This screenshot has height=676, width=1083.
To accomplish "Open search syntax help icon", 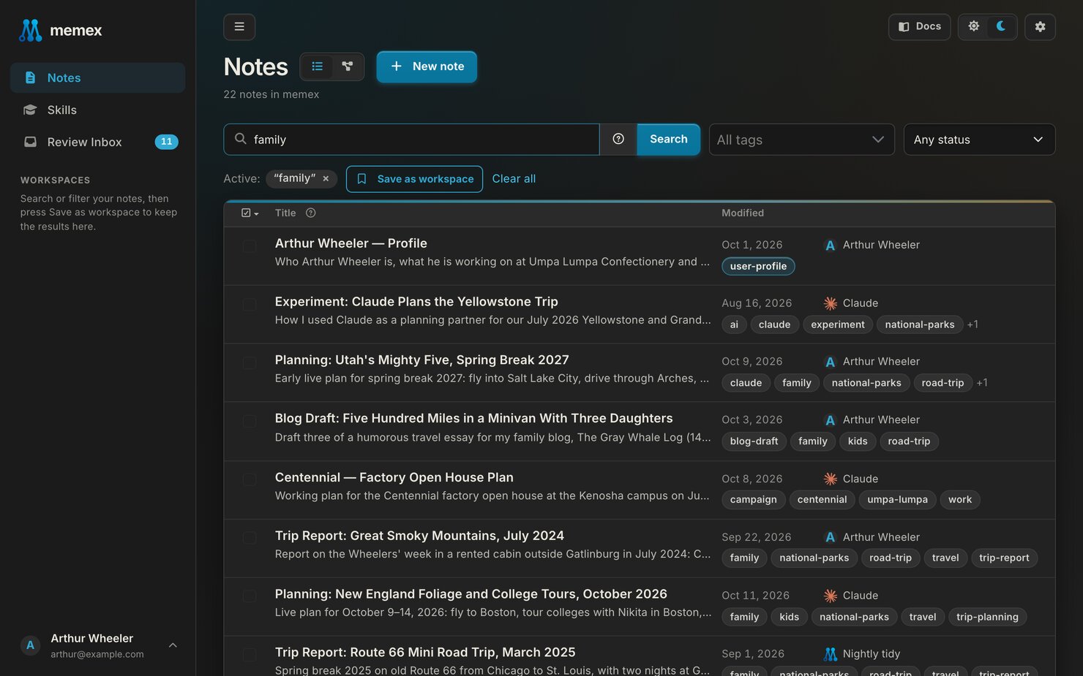I will click(618, 139).
